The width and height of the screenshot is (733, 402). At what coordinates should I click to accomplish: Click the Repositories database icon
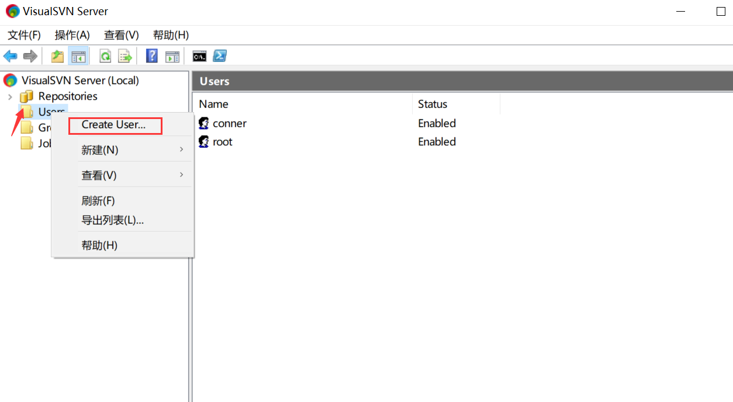[x=27, y=96]
